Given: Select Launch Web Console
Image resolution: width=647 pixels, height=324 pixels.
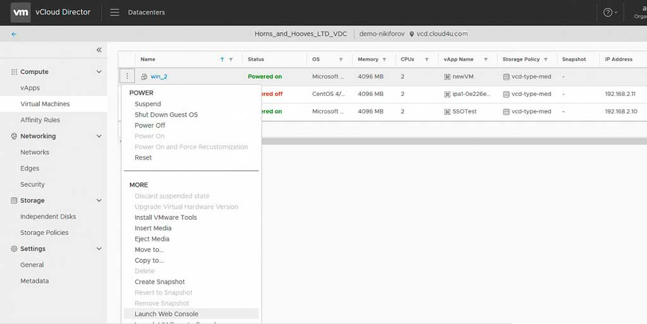Looking at the screenshot, I should pos(191,314).
